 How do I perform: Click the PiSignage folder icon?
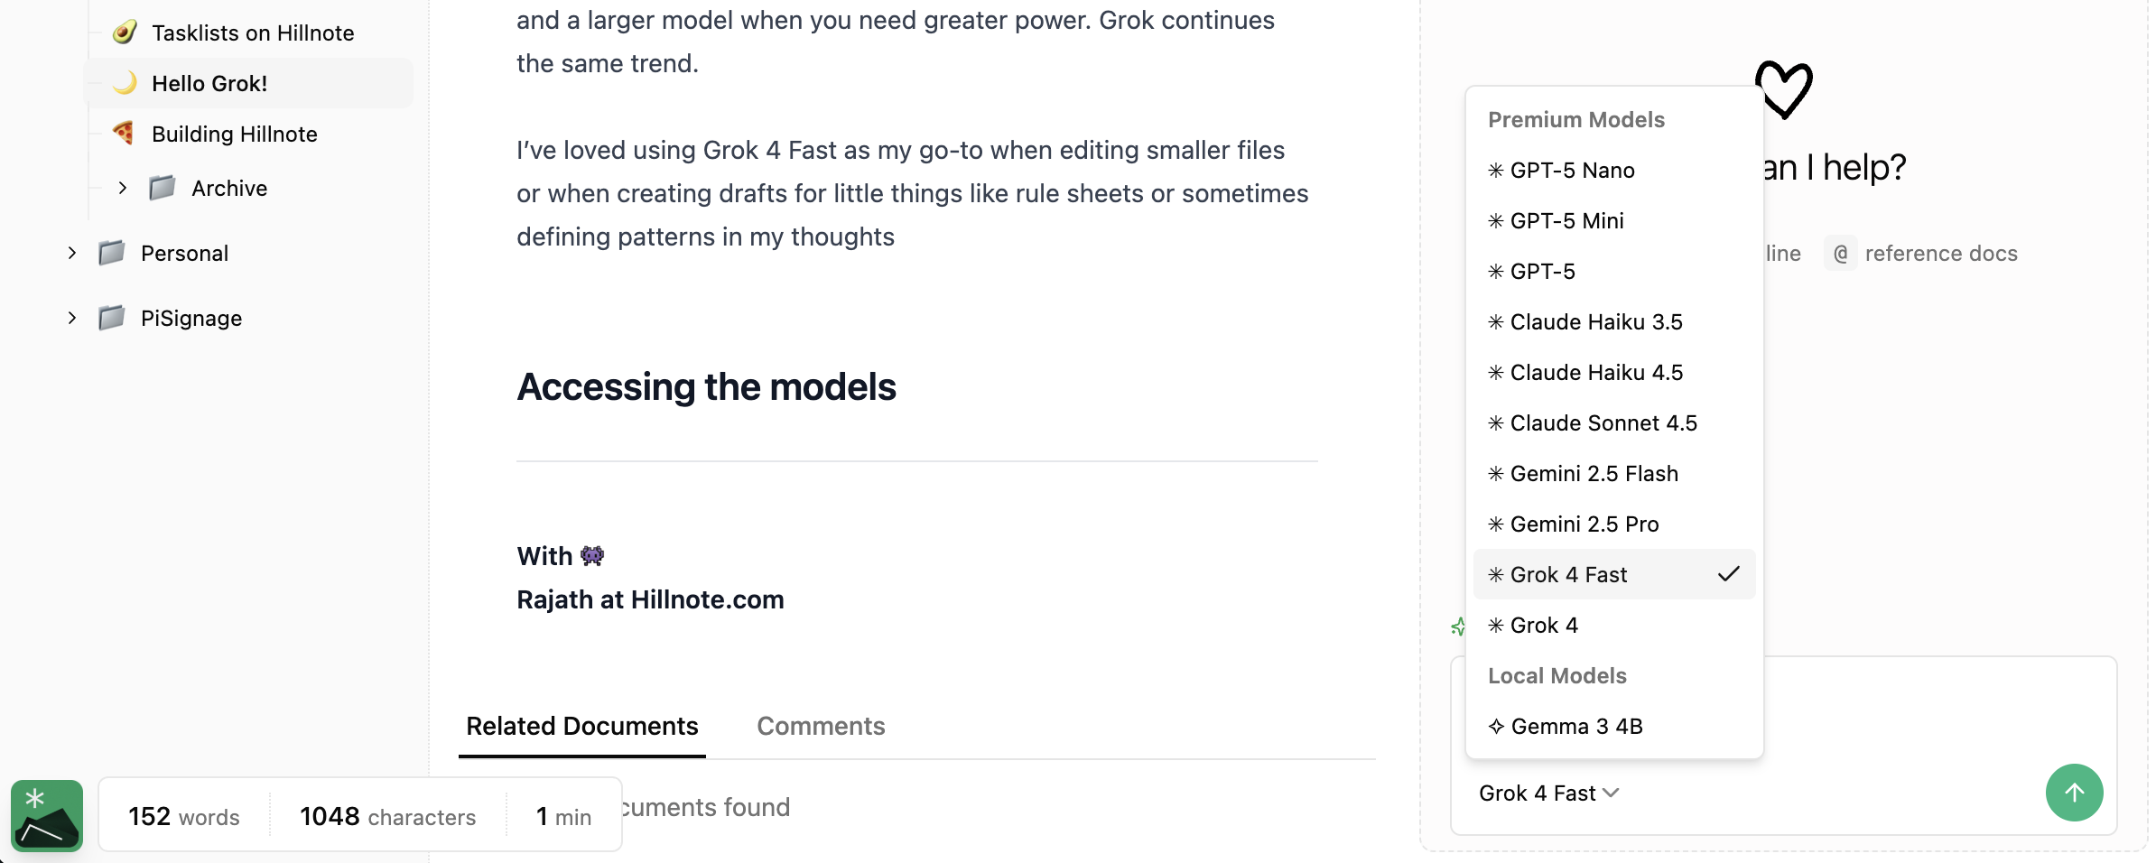pyautogui.click(x=112, y=318)
